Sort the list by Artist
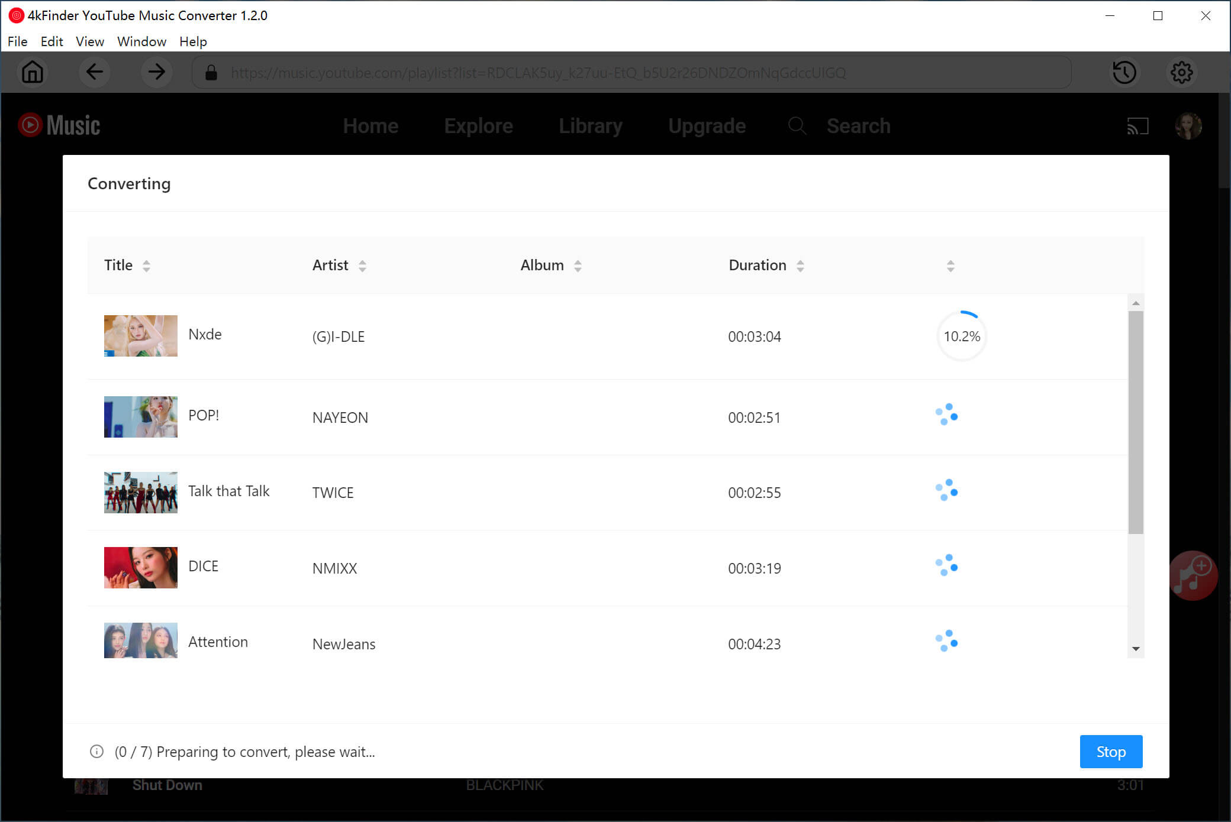 point(339,265)
